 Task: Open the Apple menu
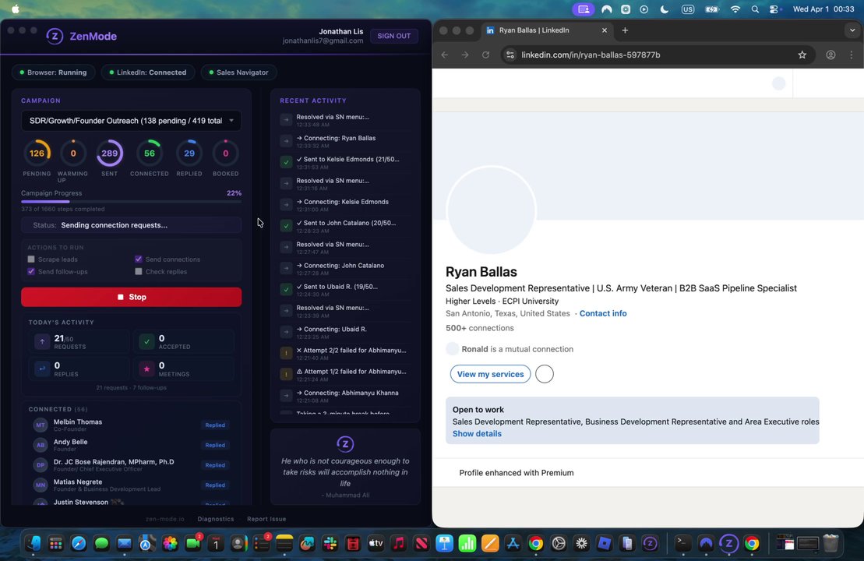click(x=16, y=9)
